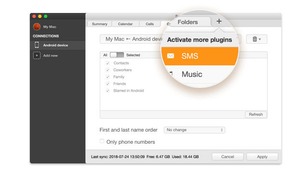This screenshot has height=173, width=289.
Task: Uncheck the Starred in Android checkbox
Action: point(107,90)
